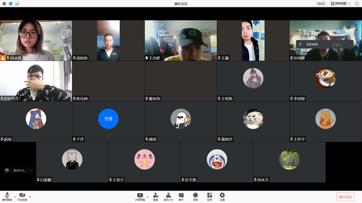362x203 pixels.
Task: Expand share screen options arrow
Action: click(148, 197)
